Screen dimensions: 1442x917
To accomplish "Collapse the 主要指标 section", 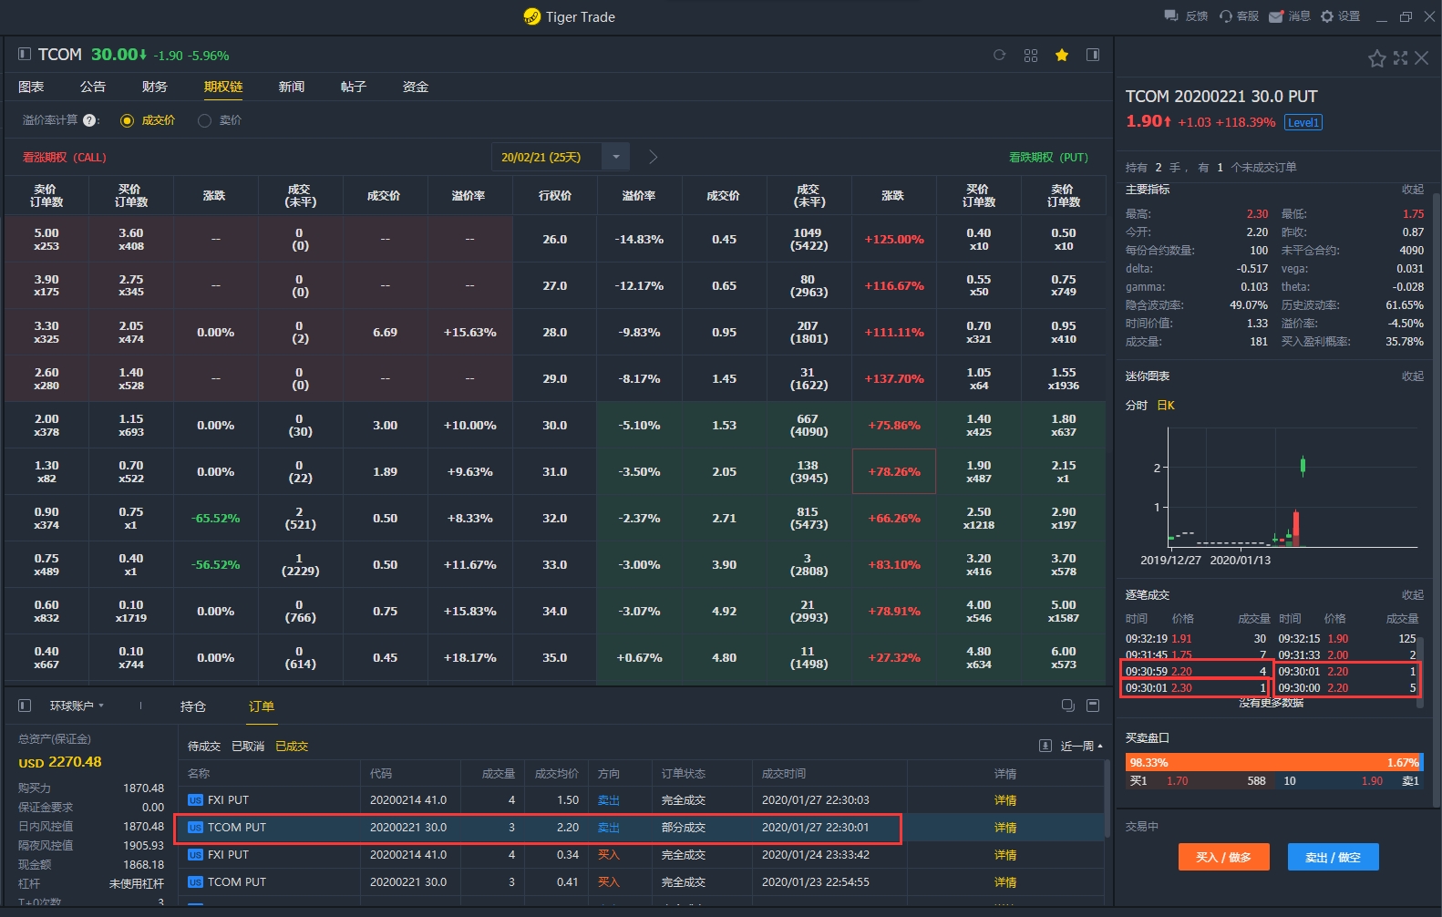I will [x=1413, y=190].
